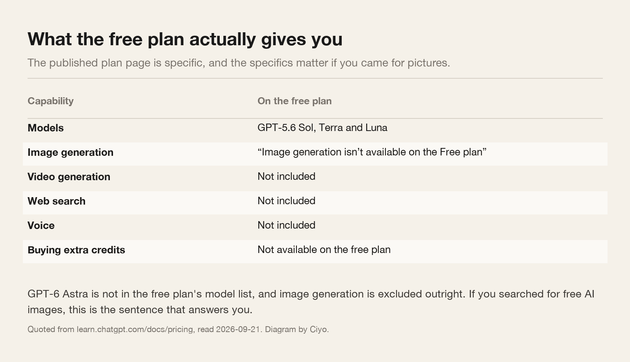Click the learn.chatgpt.com/docs/pricing source text
Image resolution: width=630 pixels, height=362 pixels.
click(135, 329)
